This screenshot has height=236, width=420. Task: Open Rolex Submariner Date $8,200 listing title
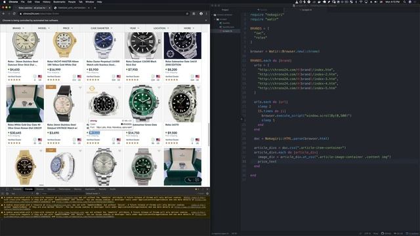click(x=181, y=63)
